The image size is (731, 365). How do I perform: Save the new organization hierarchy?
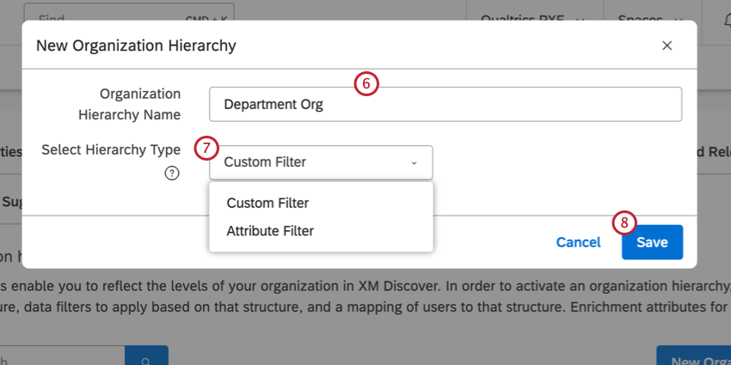[x=652, y=242]
